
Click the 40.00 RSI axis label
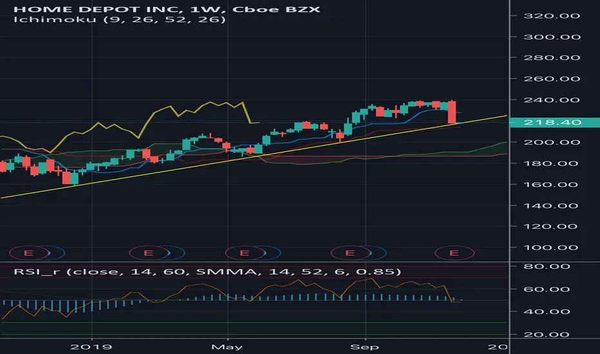click(547, 312)
